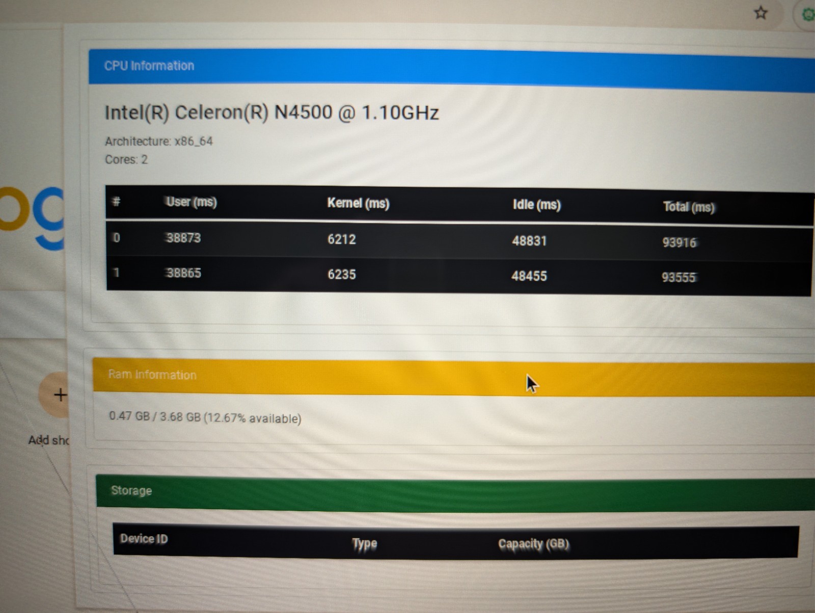The image size is (815, 613).
Task: Click the 'Total (ms)' column header
Action: click(x=689, y=207)
